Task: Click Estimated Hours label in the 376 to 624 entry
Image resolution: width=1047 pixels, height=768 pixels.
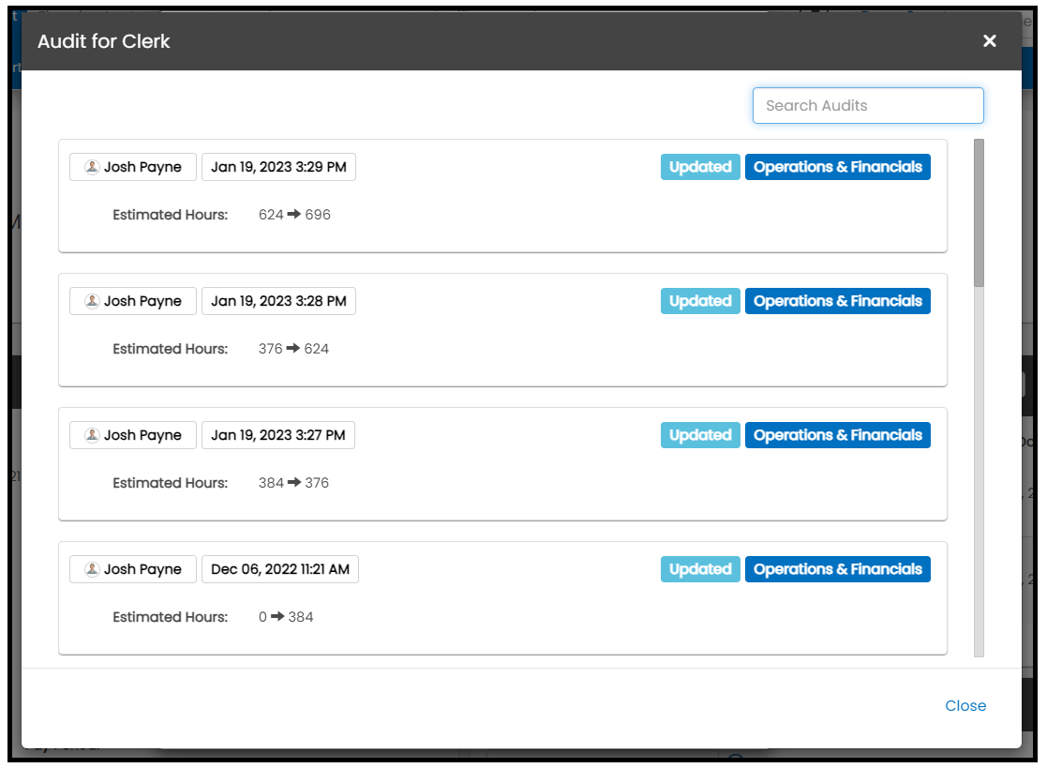Action: point(171,349)
